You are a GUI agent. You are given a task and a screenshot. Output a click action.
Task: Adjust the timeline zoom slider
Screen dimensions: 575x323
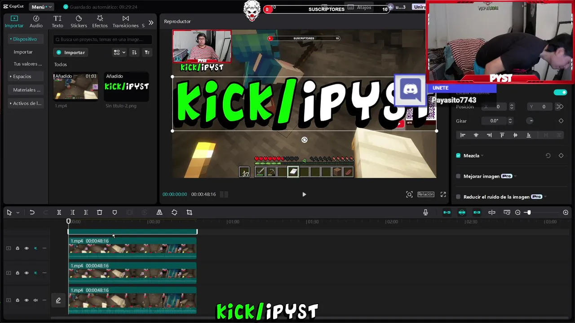click(x=529, y=212)
